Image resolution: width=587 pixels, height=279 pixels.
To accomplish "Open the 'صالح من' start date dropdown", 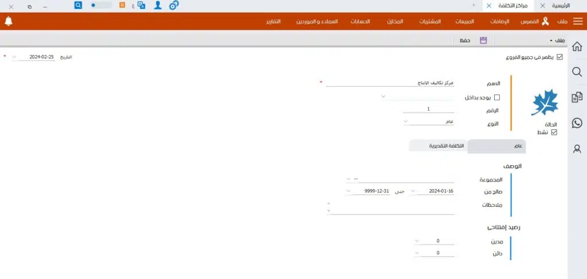I will pos(413,191).
